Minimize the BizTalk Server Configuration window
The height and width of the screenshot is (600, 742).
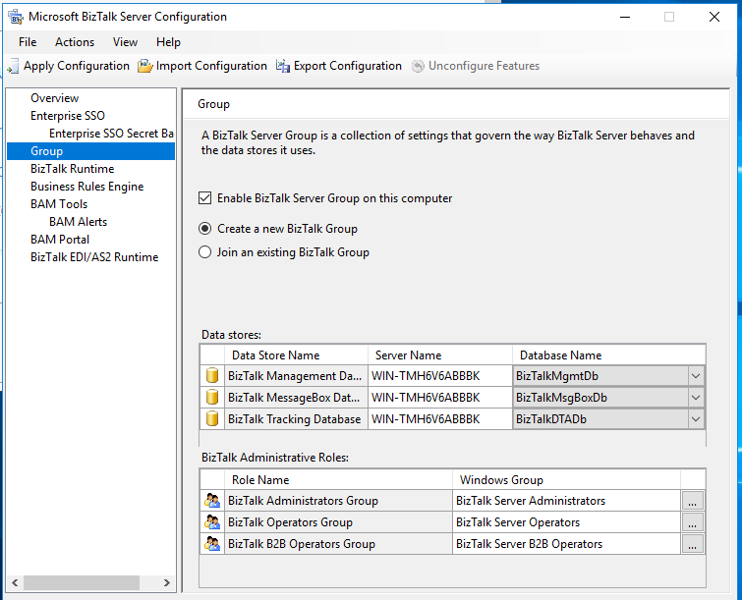pyautogui.click(x=625, y=17)
